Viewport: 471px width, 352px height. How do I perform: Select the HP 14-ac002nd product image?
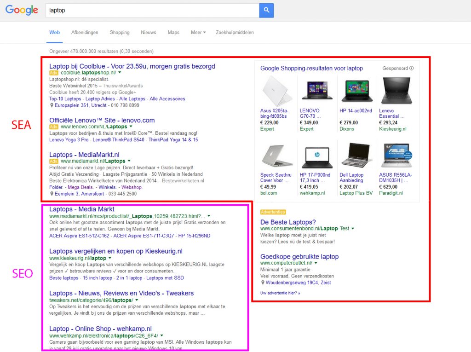click(356, 89)
